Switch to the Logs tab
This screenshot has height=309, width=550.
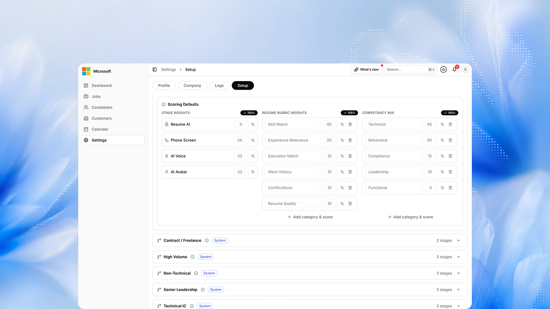coord(219,85)
